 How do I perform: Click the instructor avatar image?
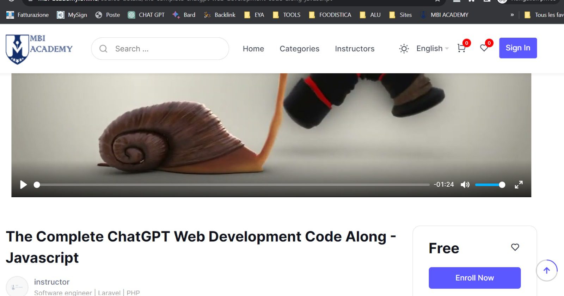point(17,286)
